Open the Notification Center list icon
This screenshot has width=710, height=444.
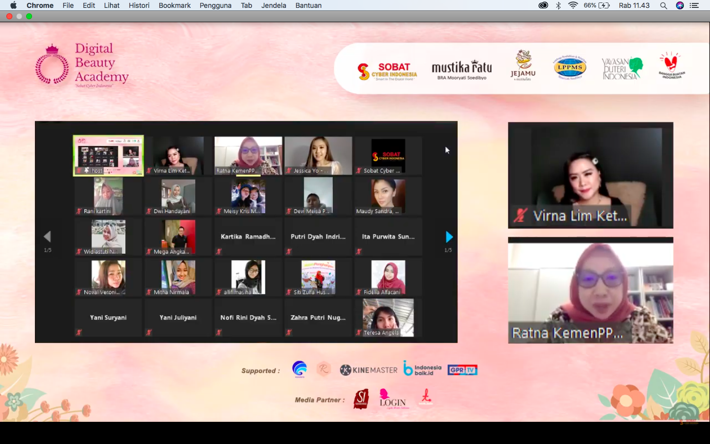tap(694, 5)
